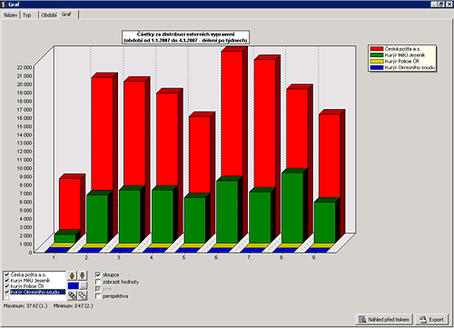Switch to the Období tab
The height and width of the screenshot is (328, 454).
[x=49, y=15]
